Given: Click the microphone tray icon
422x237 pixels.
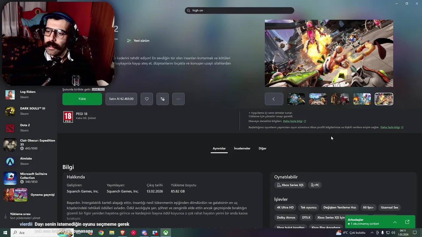Looking at the screenshot, I should pos(383,233).
